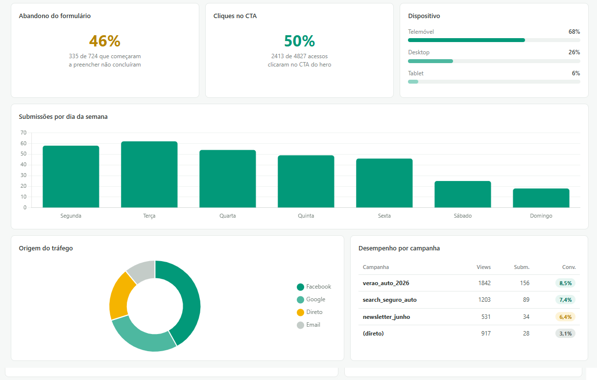Click the Quarta bar in the chart
Image resolution: width=597 pixels, height=380 pixels.
[228, 179]
